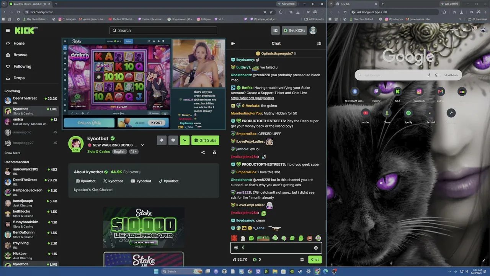Click the channel points 52.7K icon

pyautogui.click(x=234, y=260)
